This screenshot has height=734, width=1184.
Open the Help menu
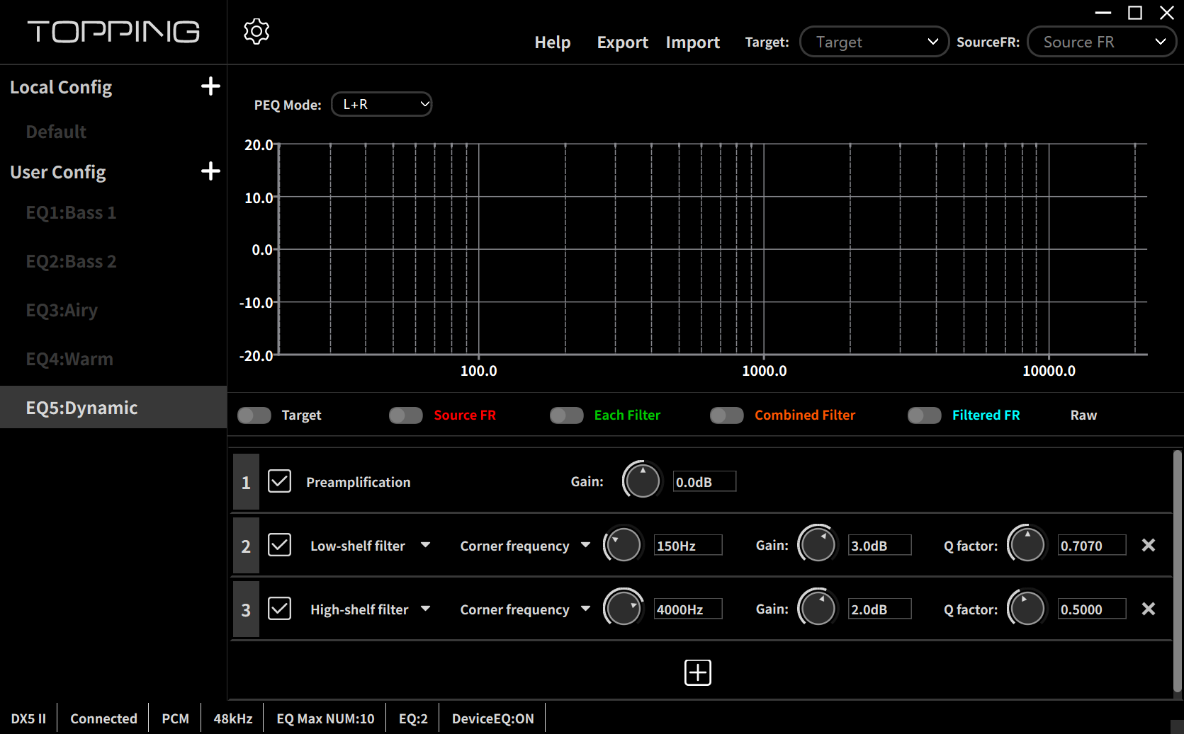[x=552, y=42]
